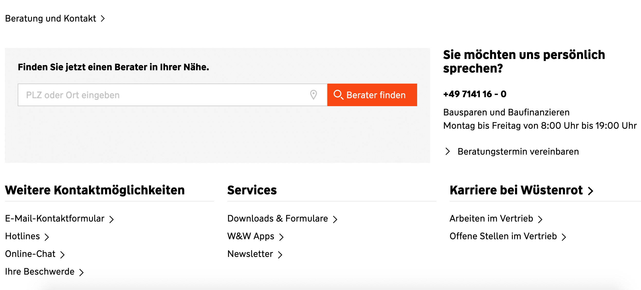Click the magnifier icon on Berater finden
The height and width of the screenshot is (290, 641).
tap(338, 95)
